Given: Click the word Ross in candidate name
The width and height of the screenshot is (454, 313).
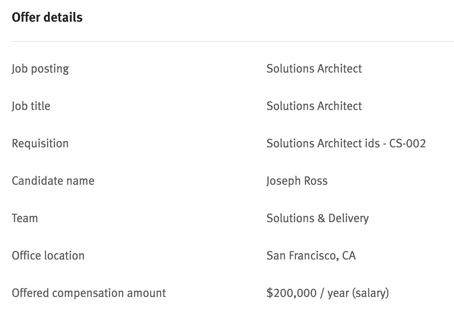Looking at the screenshot, I should point(315,181).
